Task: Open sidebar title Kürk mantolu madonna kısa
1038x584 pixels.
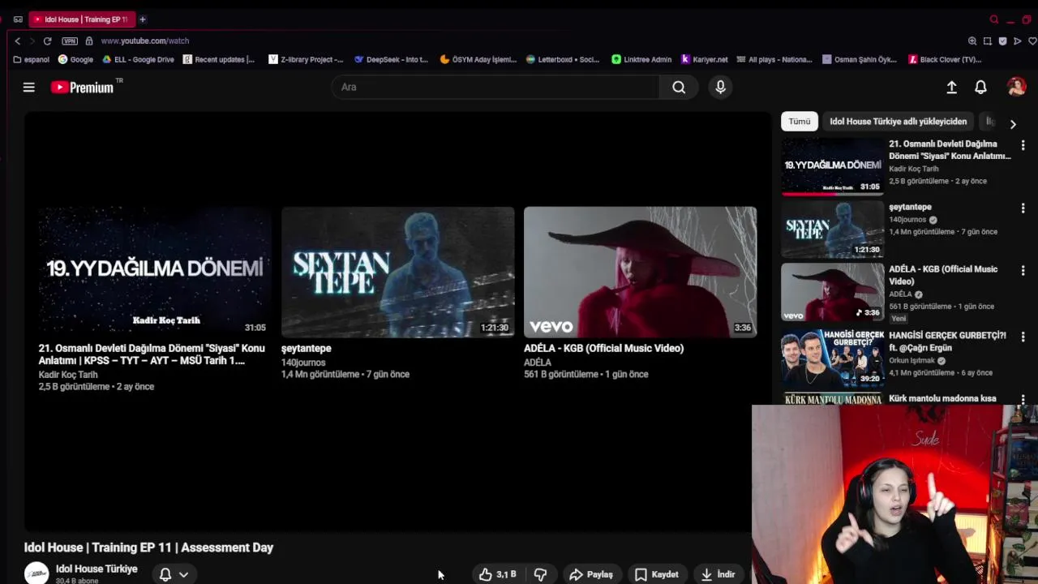Action: point(942,398)
